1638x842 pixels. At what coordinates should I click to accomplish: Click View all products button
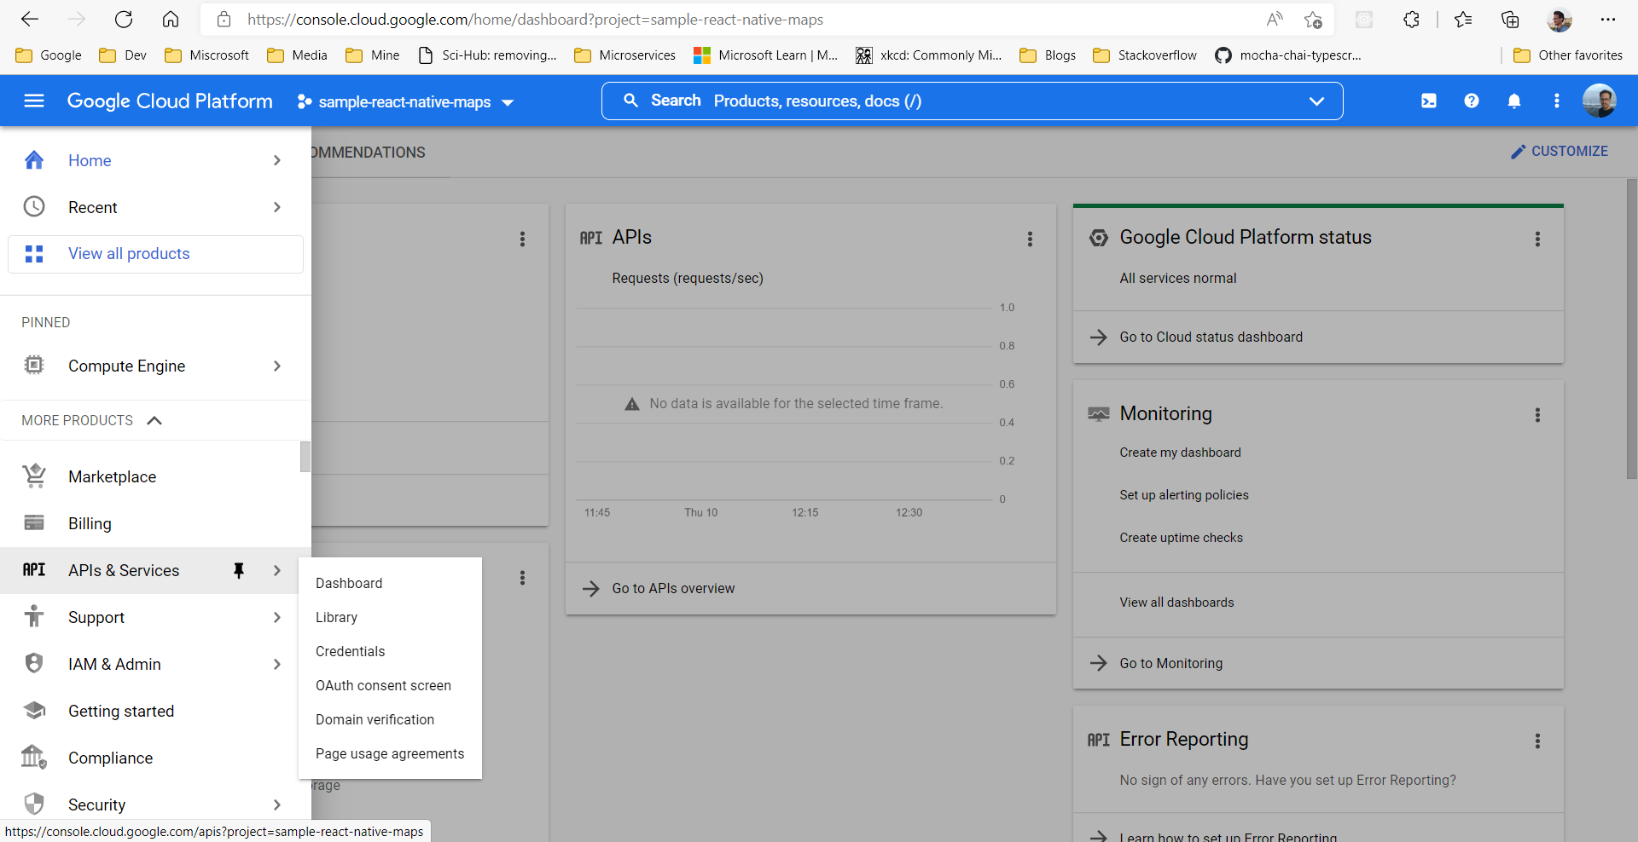coord(155,254)
